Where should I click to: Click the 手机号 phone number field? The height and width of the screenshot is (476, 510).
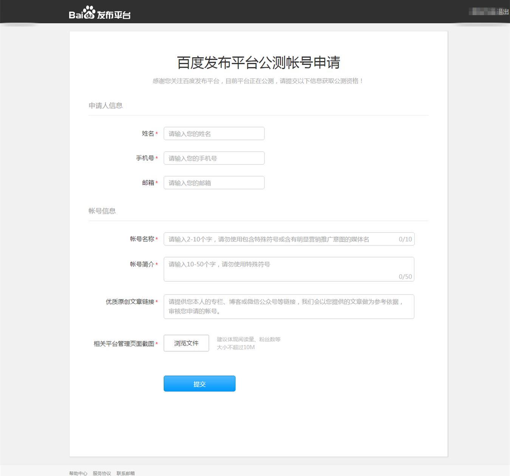tap(214, 158)
